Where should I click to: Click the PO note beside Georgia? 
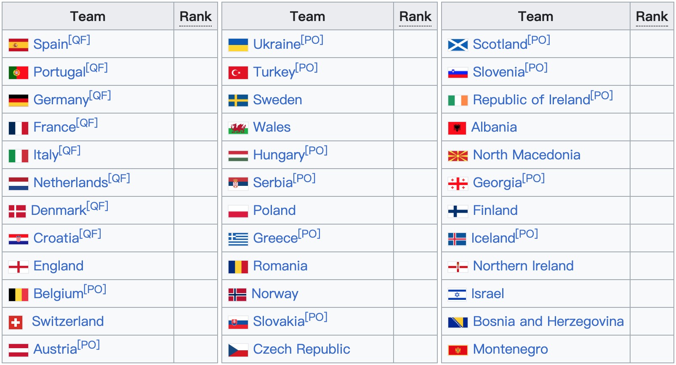click(533, 179)
